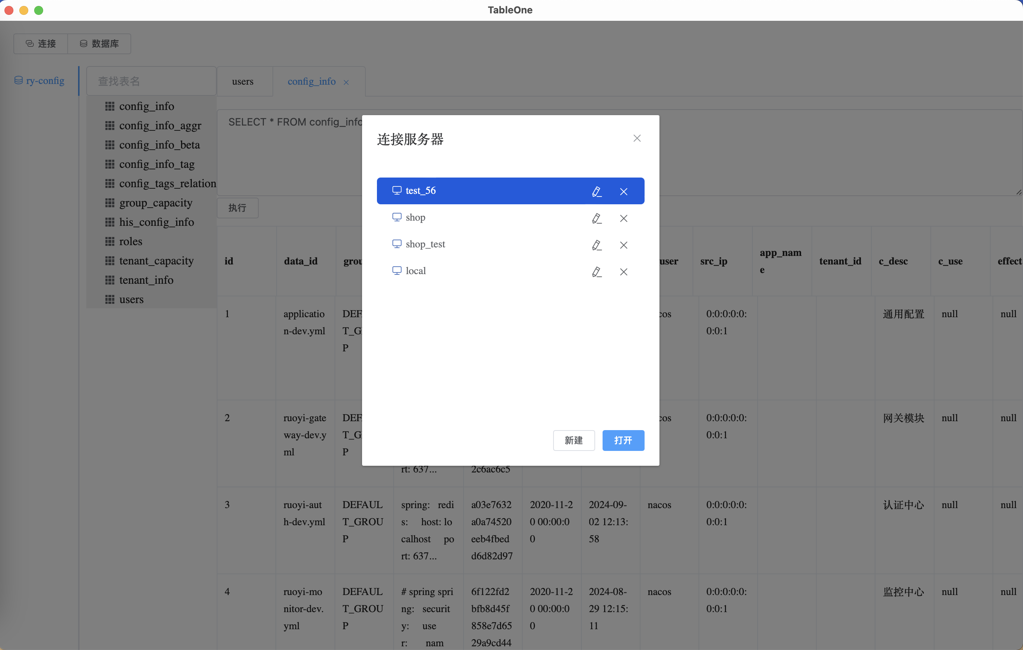Click the 新建 button
Image resolution: width=1023 pixels, height=650 pixels.
(574, 440)
